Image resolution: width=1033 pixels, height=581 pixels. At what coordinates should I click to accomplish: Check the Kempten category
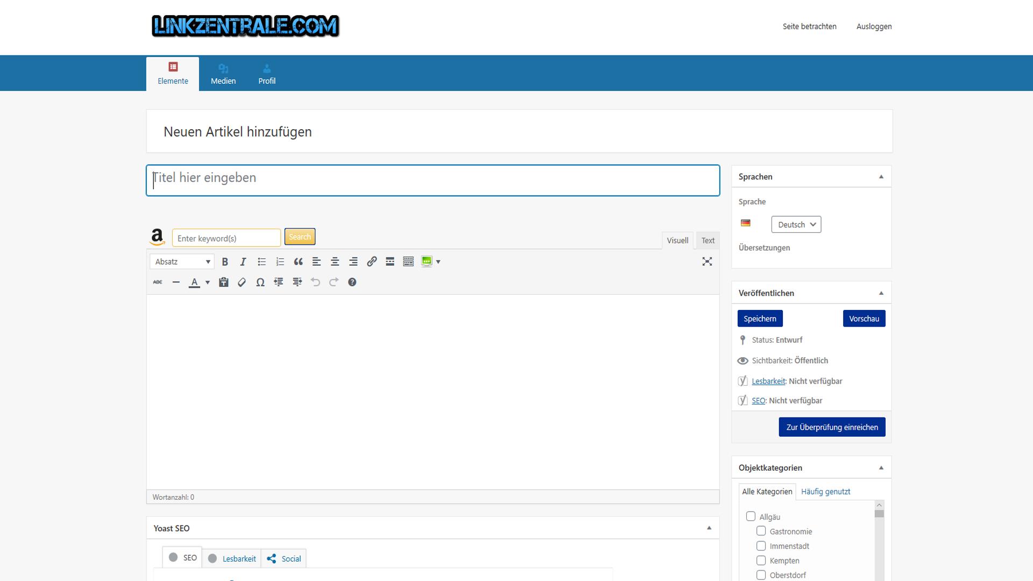click(761, 560)
